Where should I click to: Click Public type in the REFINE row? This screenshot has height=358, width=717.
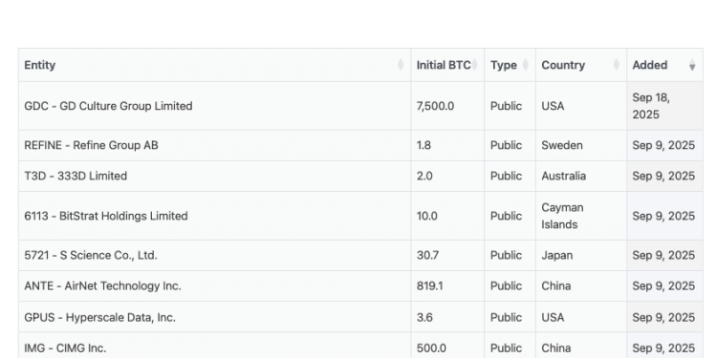pos(506,145)
